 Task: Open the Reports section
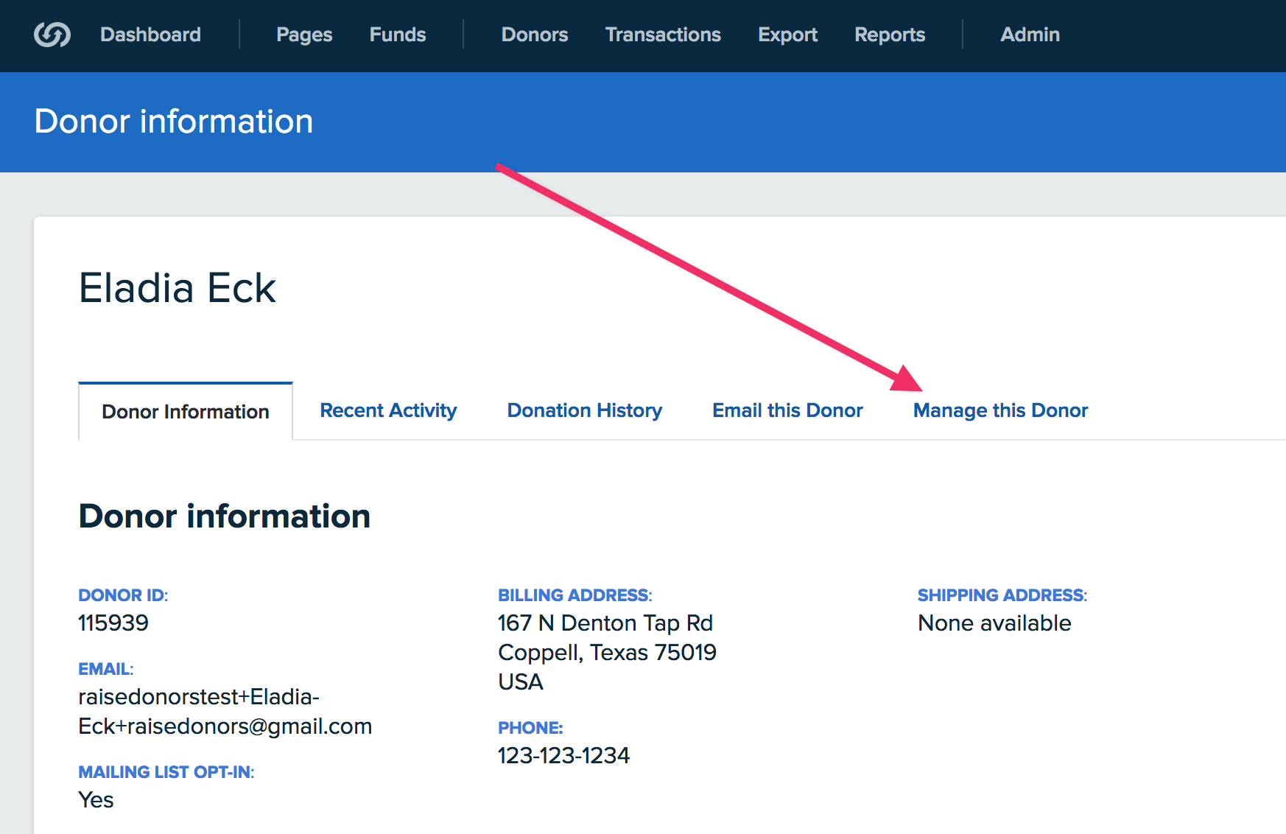coord(889,35)
